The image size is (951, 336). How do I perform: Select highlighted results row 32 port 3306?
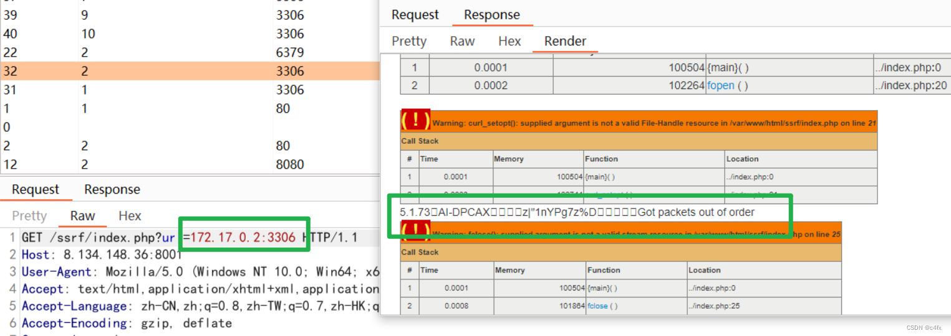coord(190,71)
